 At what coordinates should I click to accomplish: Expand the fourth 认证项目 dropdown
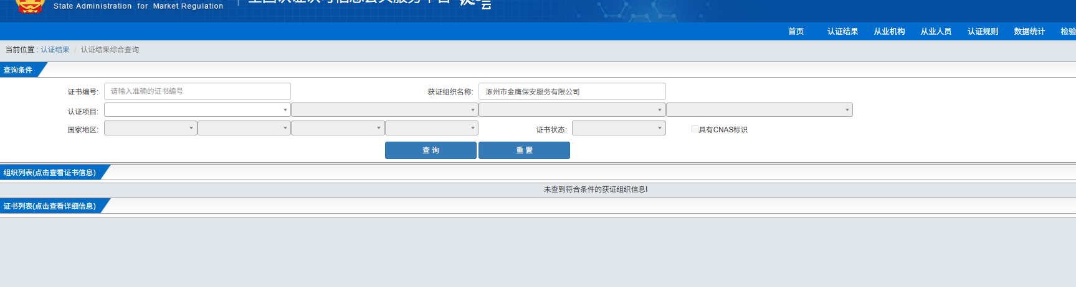coord(759,110)
